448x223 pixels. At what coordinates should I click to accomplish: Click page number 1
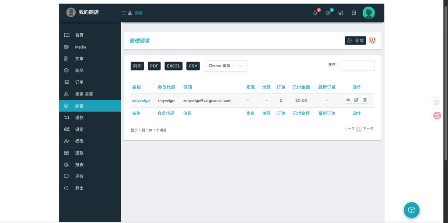point(359,129)
